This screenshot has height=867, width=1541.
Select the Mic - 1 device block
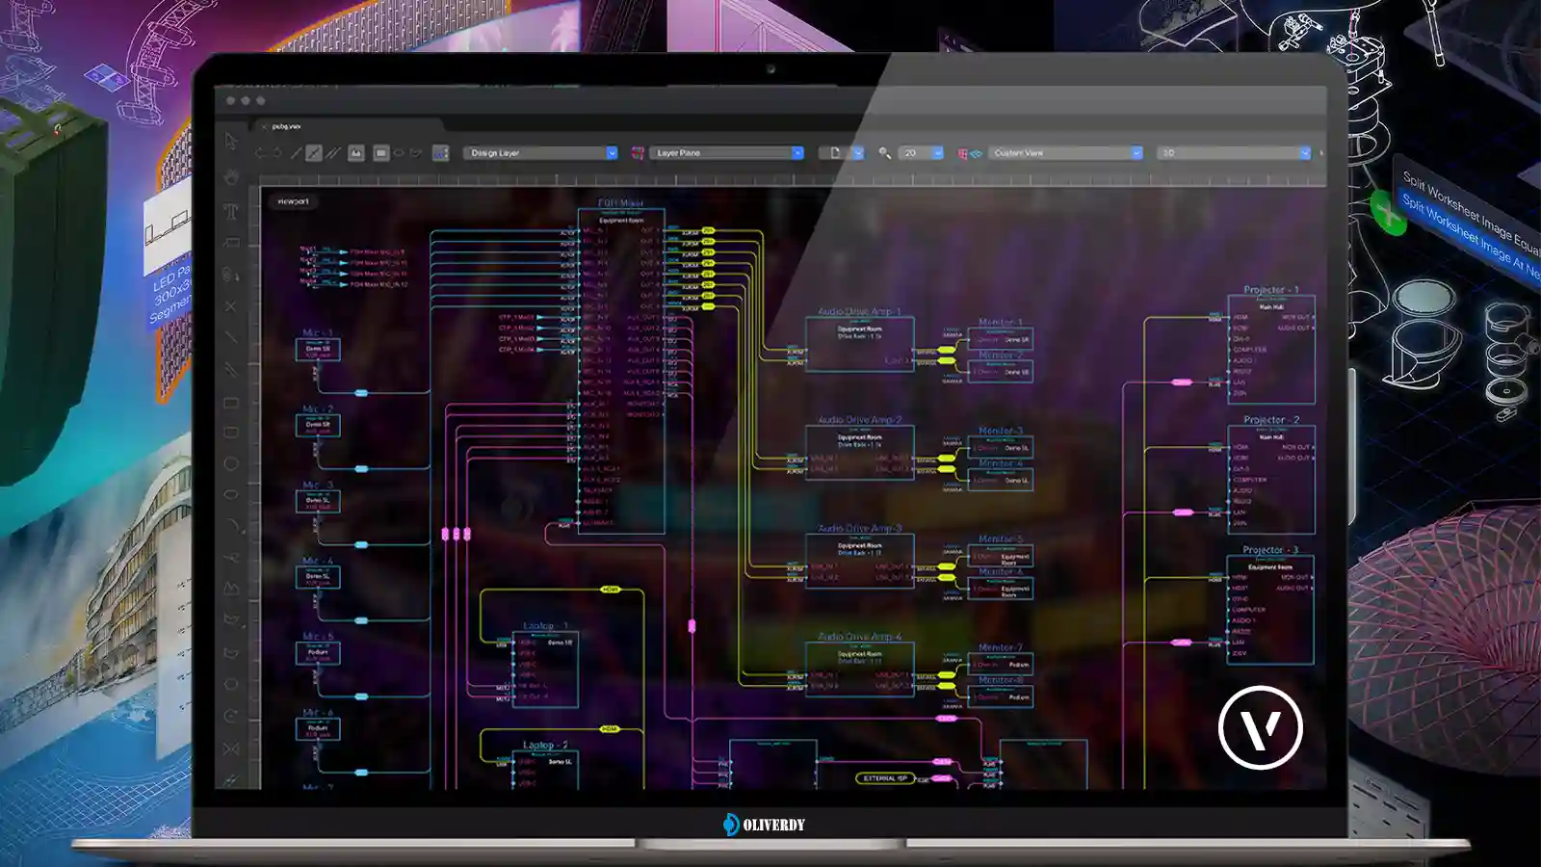[318, 348]
